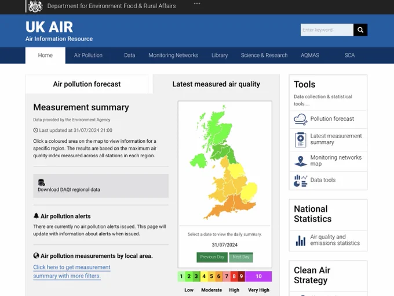Open Science & Research menu

[264, 55]
